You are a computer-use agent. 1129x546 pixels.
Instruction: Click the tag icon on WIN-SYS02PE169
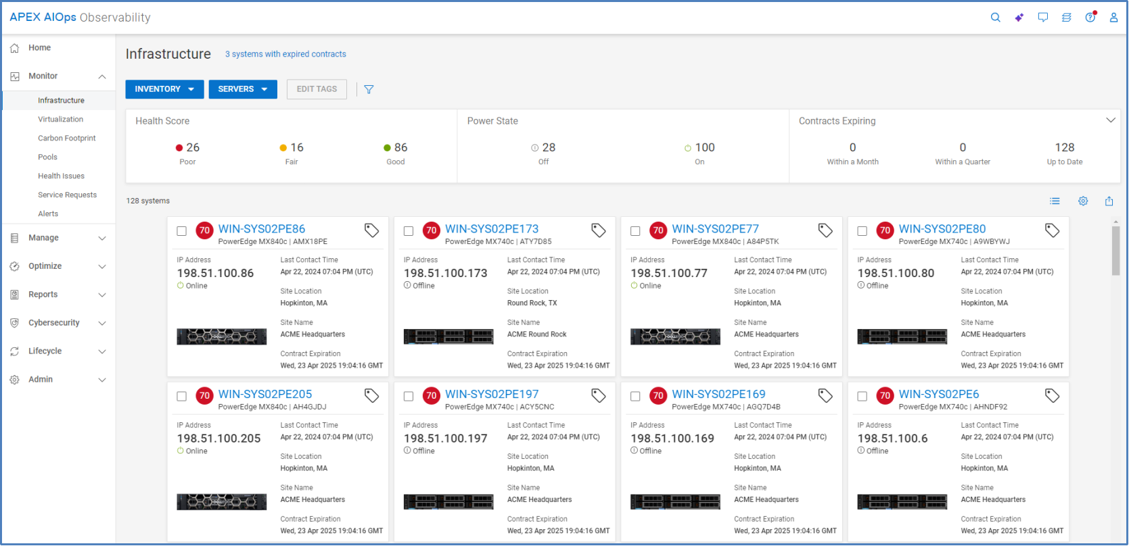tap(825, 396)
